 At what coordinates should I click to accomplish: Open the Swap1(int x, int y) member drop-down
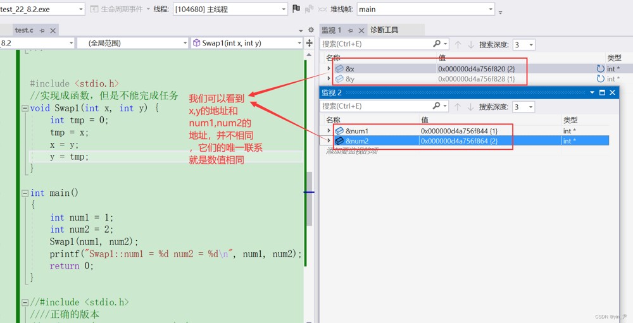pos(299,43)
